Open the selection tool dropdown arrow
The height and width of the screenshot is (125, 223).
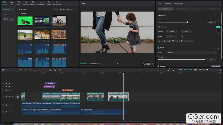pyautogui.click(x=6, y=70)
